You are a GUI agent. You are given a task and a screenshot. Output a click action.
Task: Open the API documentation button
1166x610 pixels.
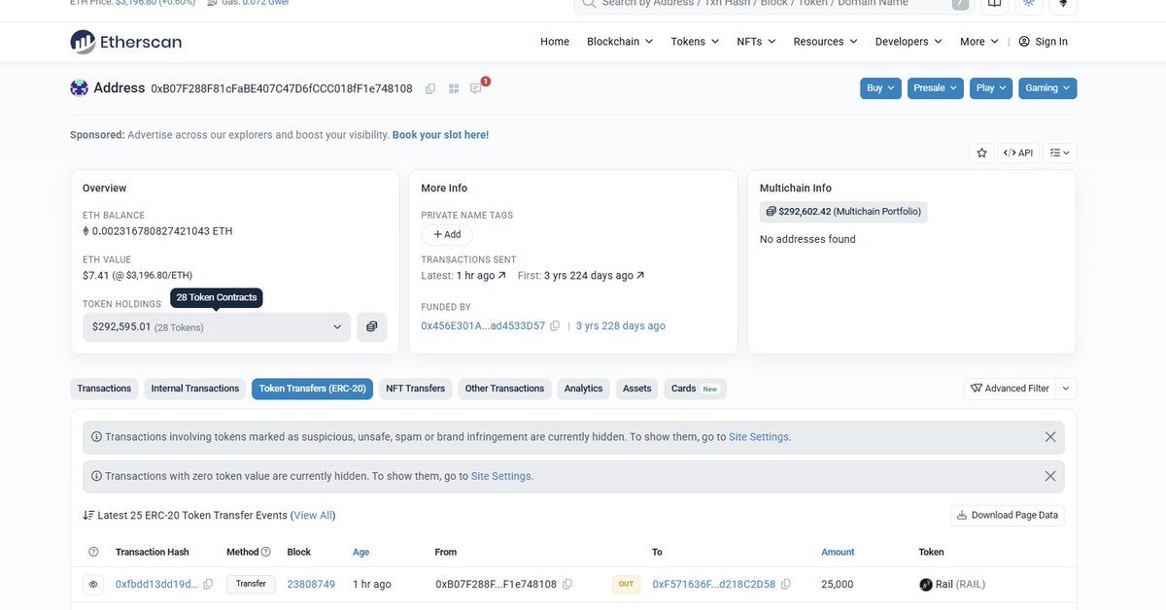(1018, 152)
